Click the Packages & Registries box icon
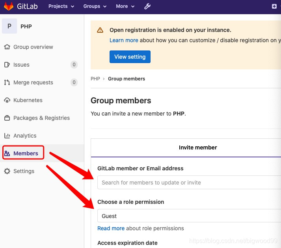 (x=7, y=118)
